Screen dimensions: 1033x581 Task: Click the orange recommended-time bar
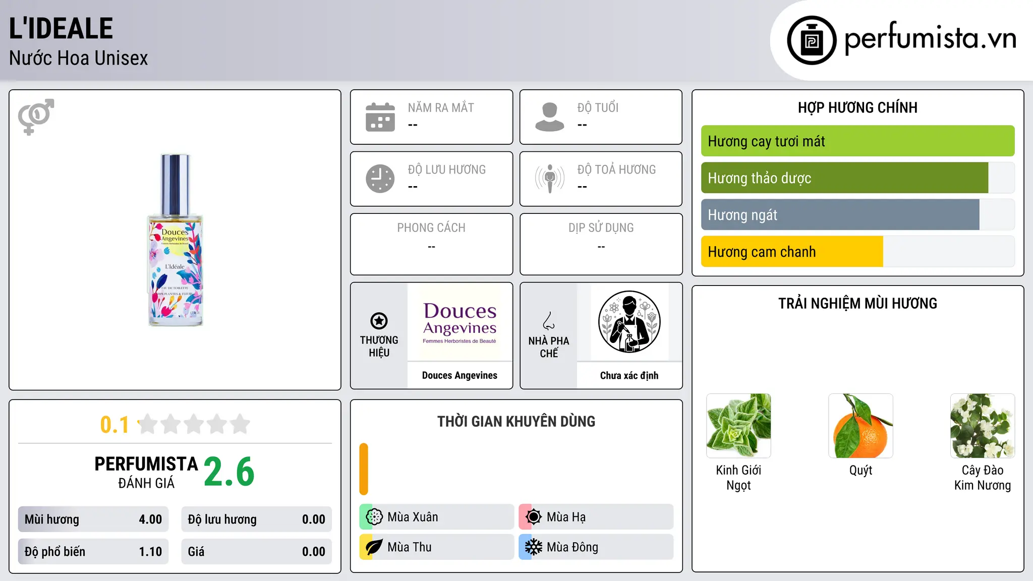[364, 469]
